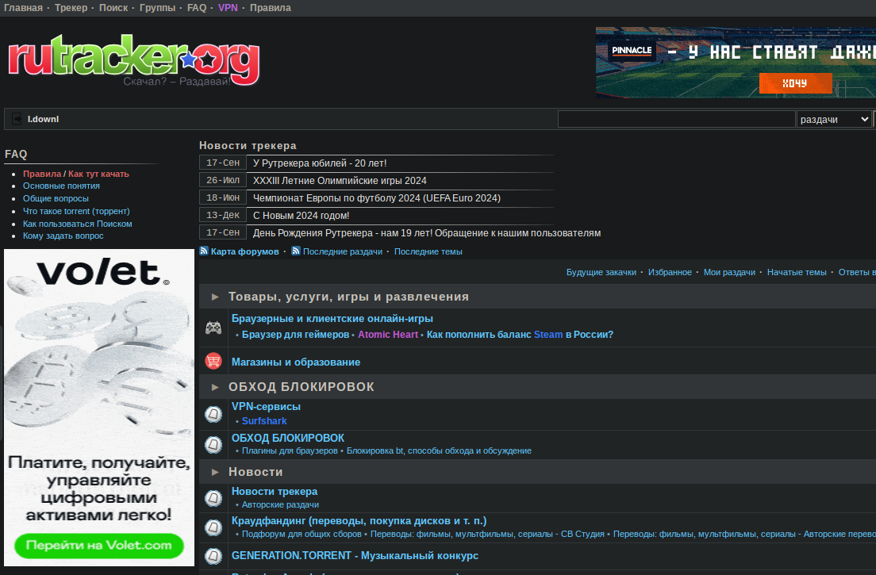Open Как пополнить баланс Steam в России link
The height and width of the screenshot is (575, 876).
point(521,335)
